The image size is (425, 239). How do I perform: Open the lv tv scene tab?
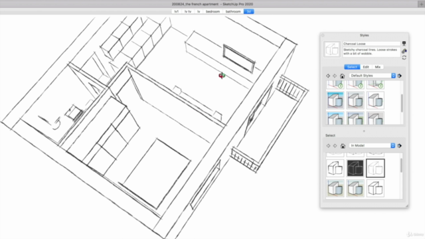tap(188, 11)
